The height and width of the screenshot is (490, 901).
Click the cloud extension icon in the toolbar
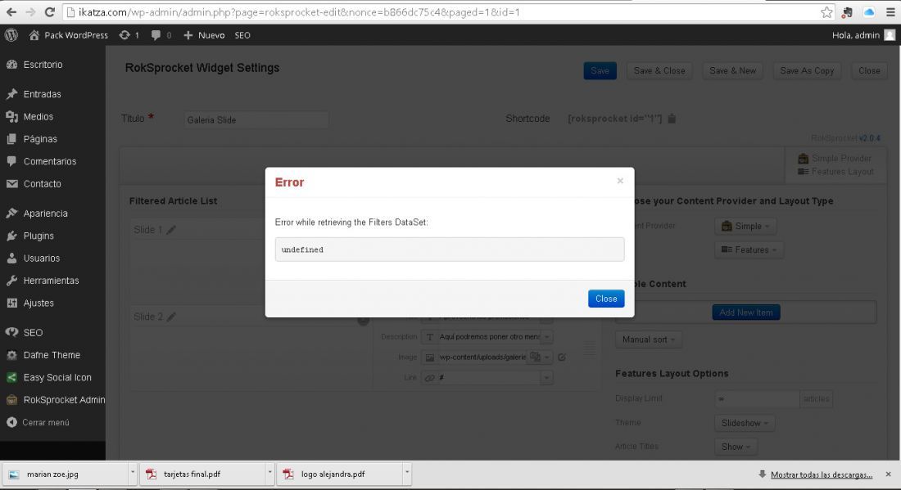[x=869, y=12]
